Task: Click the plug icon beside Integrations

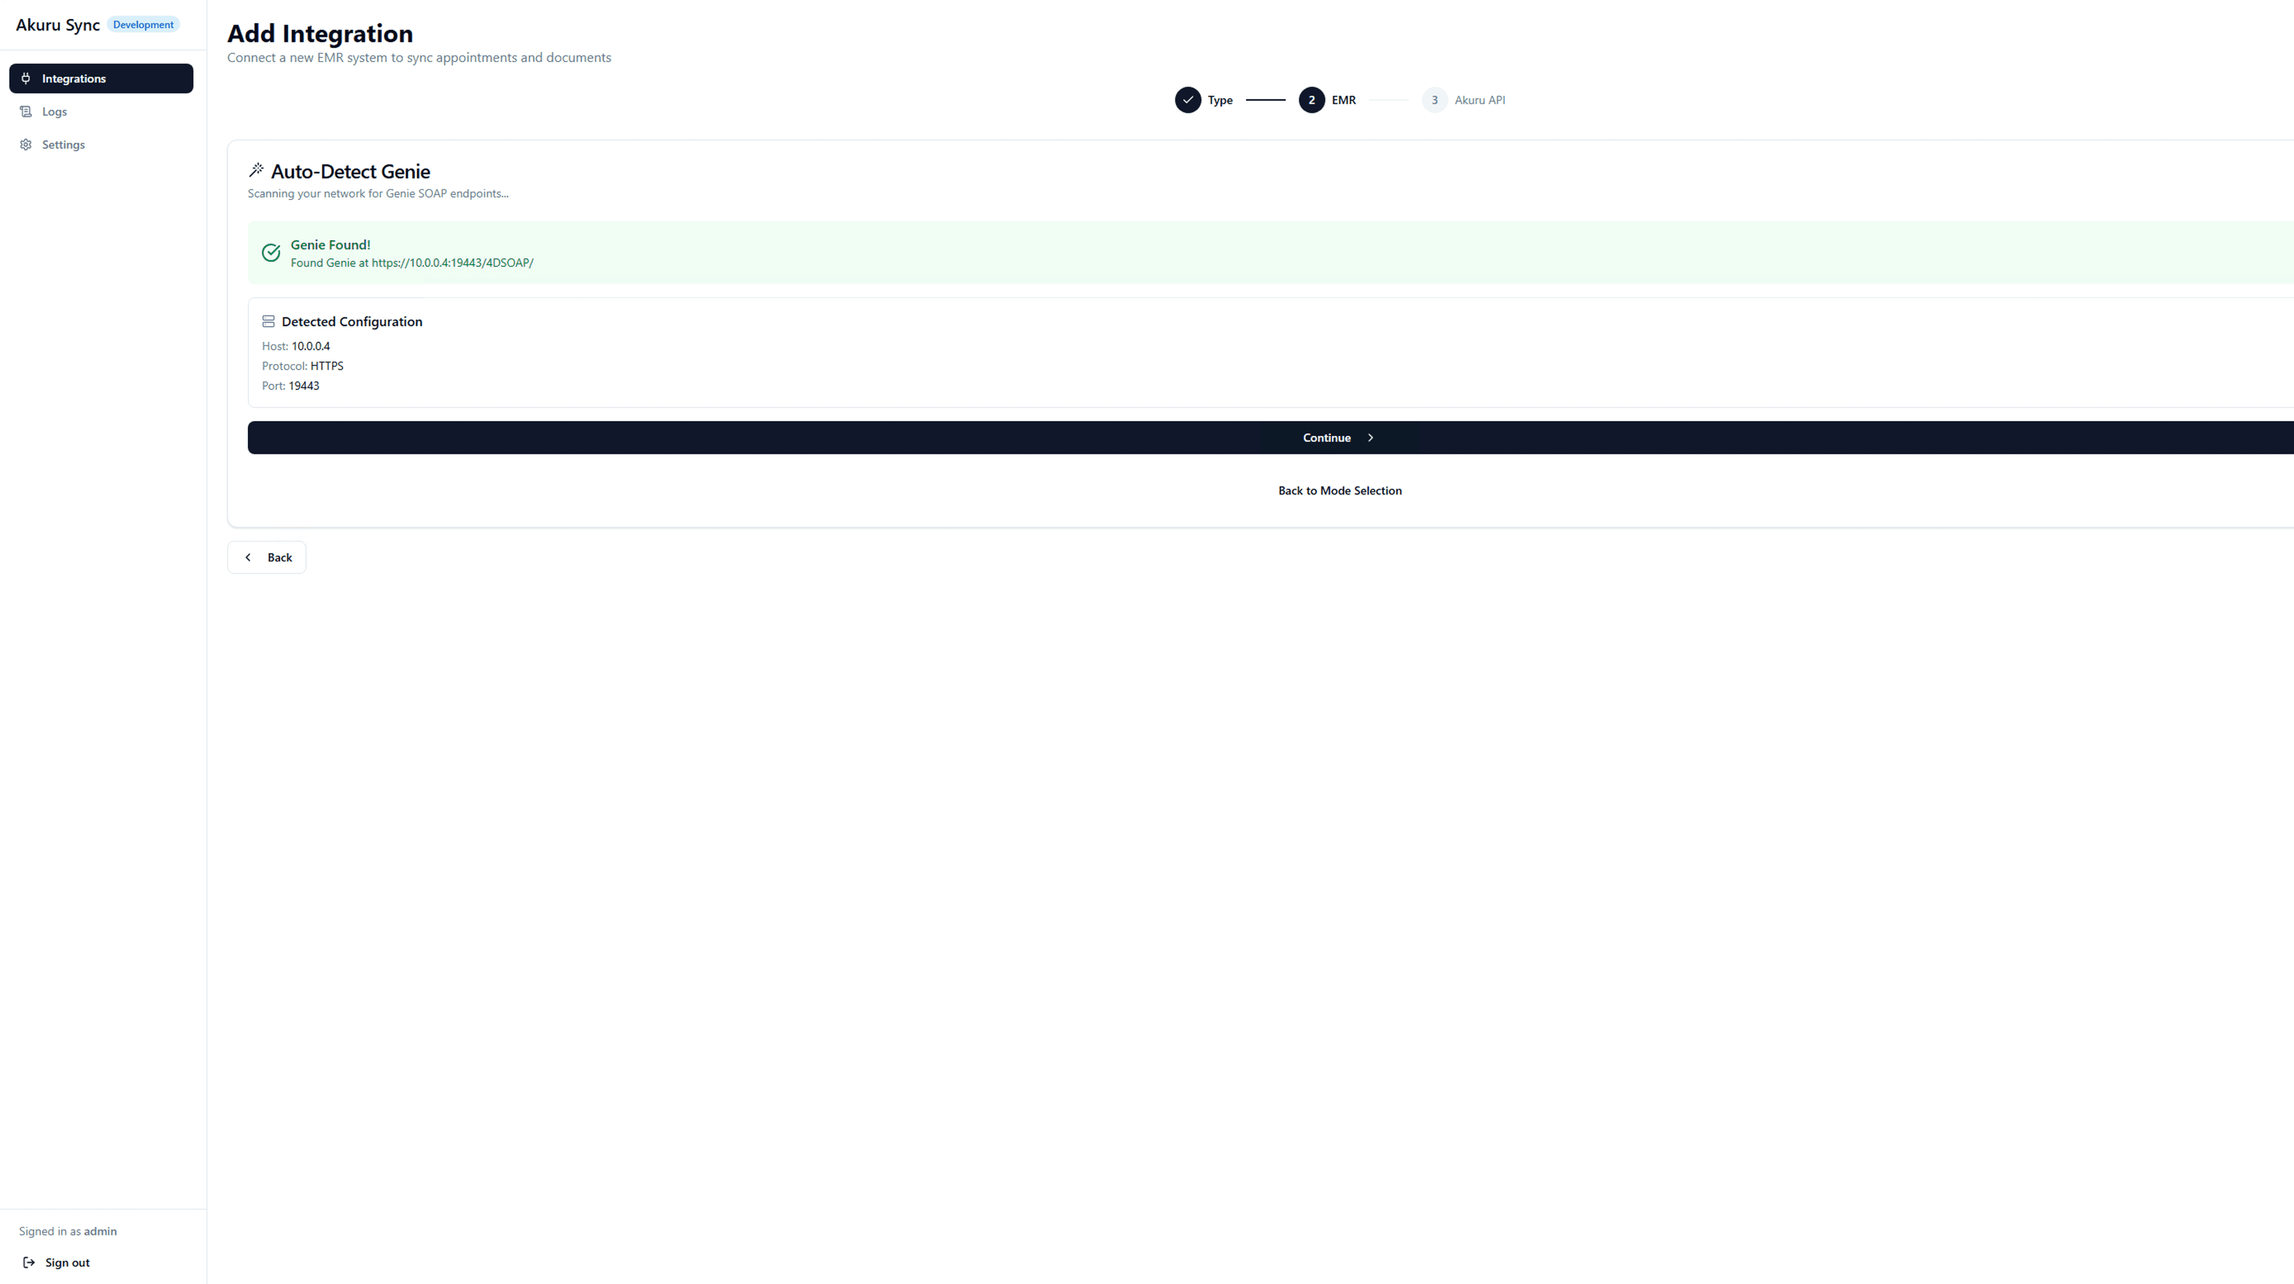Action: click(x=26, y=78)
